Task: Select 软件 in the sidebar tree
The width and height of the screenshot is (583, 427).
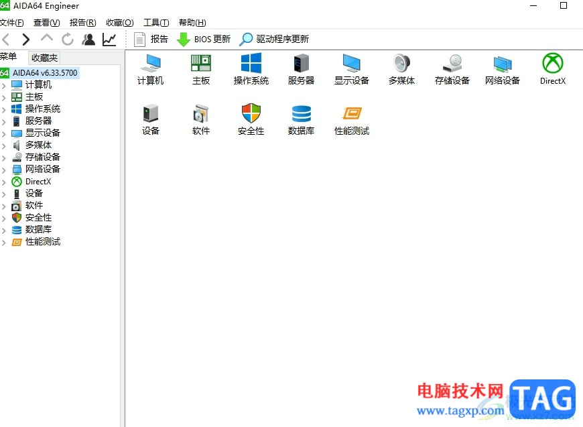Action: [x=34, y=205]
